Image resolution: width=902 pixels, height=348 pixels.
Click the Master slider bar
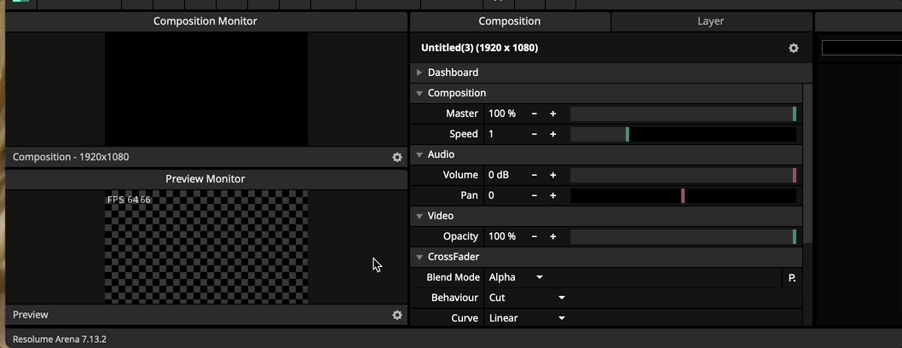pos(682,113)
